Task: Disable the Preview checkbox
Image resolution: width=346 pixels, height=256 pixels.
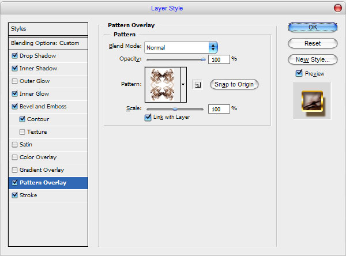Action: (x=299, y=73)
